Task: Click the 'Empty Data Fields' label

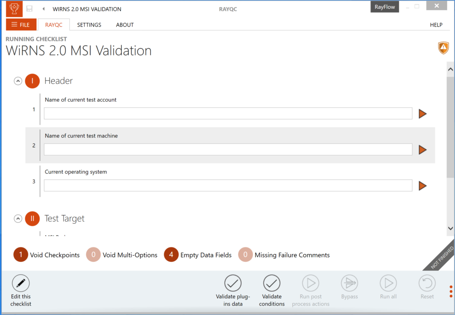Action: point(206,255)
